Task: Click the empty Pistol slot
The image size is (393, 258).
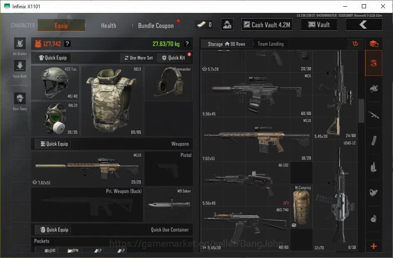Action: 169,168
